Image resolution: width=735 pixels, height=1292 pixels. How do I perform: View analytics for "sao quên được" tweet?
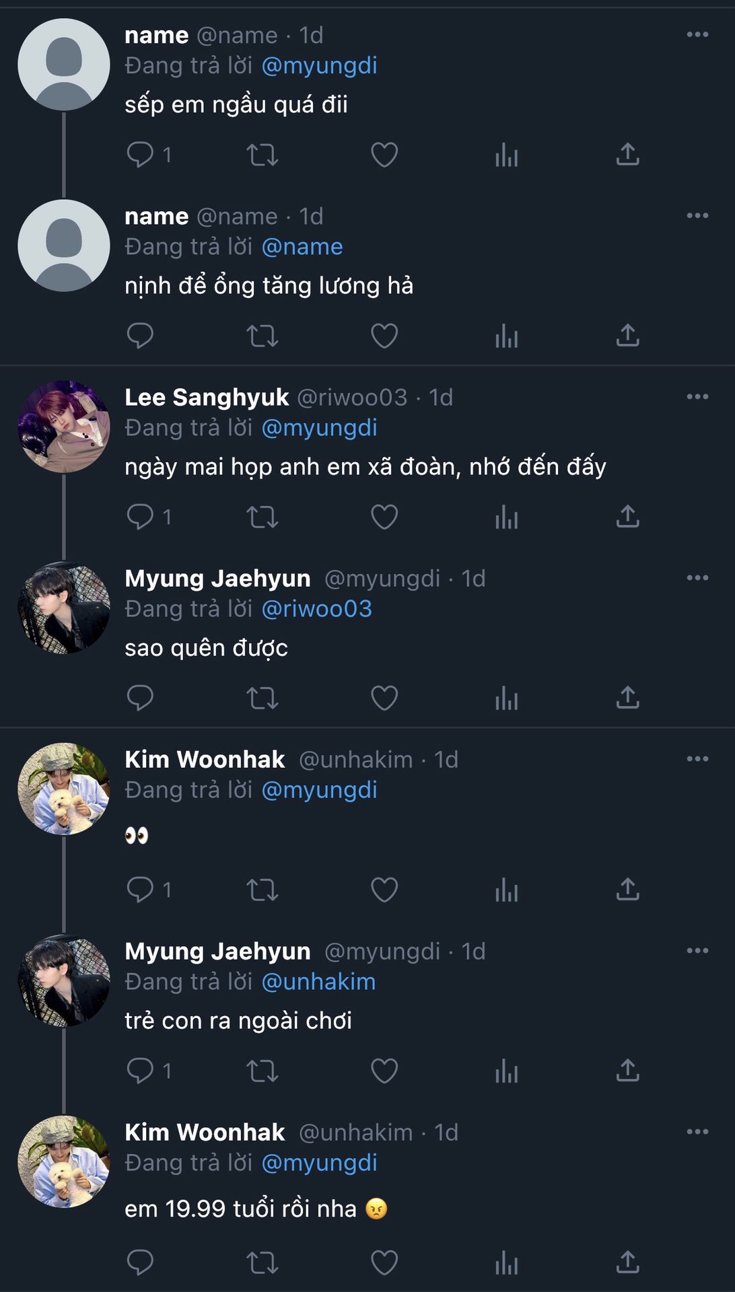506,698
